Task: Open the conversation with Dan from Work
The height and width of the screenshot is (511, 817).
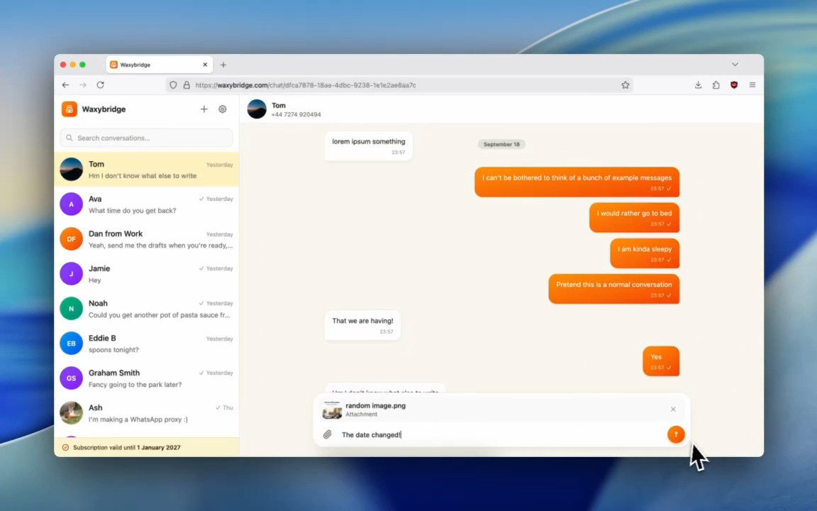Action: pyautogui.click(x=146, y=239)
